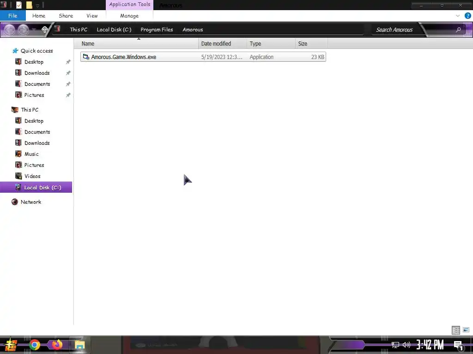Click the 23 KB size cell
473x354 pixels.
tap(318, 57)
